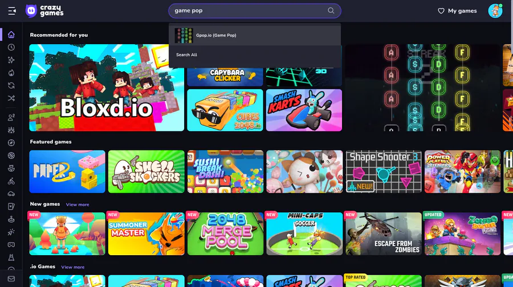Open the Cubes 2048.io game tile
Viewport: 513px width, 287px height.
(225, 110)
